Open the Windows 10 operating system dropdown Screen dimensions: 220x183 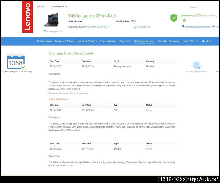(x=98, y=27)
